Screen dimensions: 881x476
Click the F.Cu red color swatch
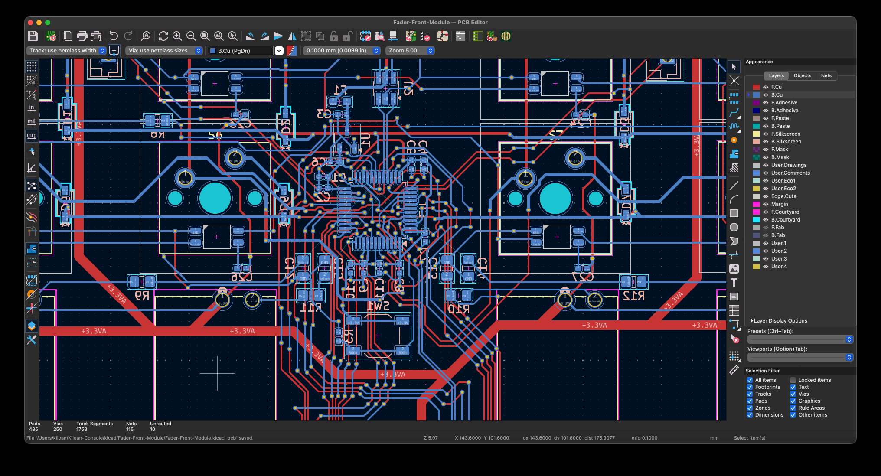(756, 87)
